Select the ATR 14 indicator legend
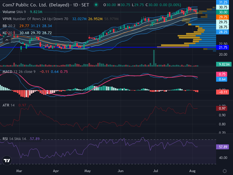Screen dimensions: 233x175 8,105
